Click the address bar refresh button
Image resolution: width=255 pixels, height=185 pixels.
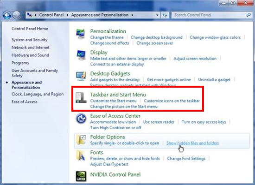tap(165, 15)
